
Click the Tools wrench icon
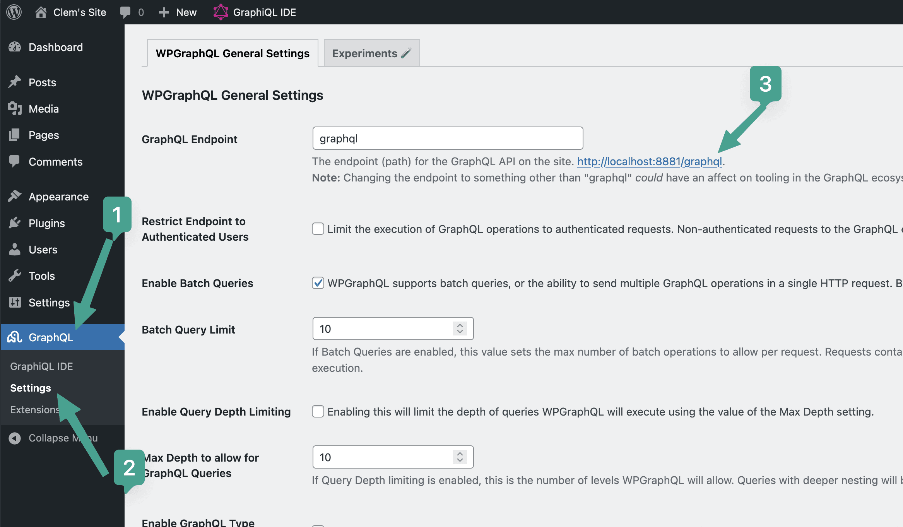[15, 276]
